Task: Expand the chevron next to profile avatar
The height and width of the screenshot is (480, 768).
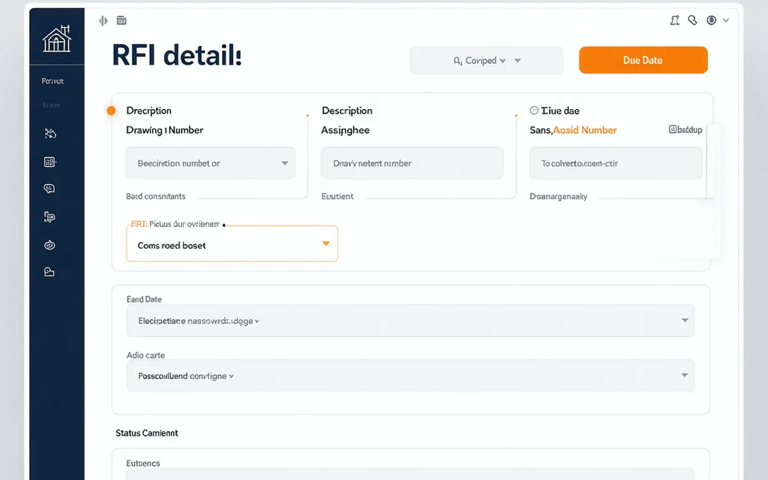Action: (x=726, y=20)
